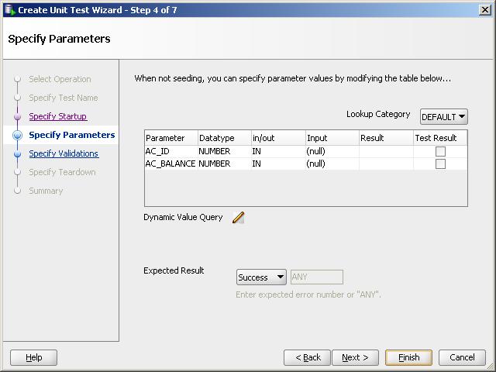Select the AC_ID parameter cell
The width and height of the screenshot is (496, 372).
coord(171,152)
